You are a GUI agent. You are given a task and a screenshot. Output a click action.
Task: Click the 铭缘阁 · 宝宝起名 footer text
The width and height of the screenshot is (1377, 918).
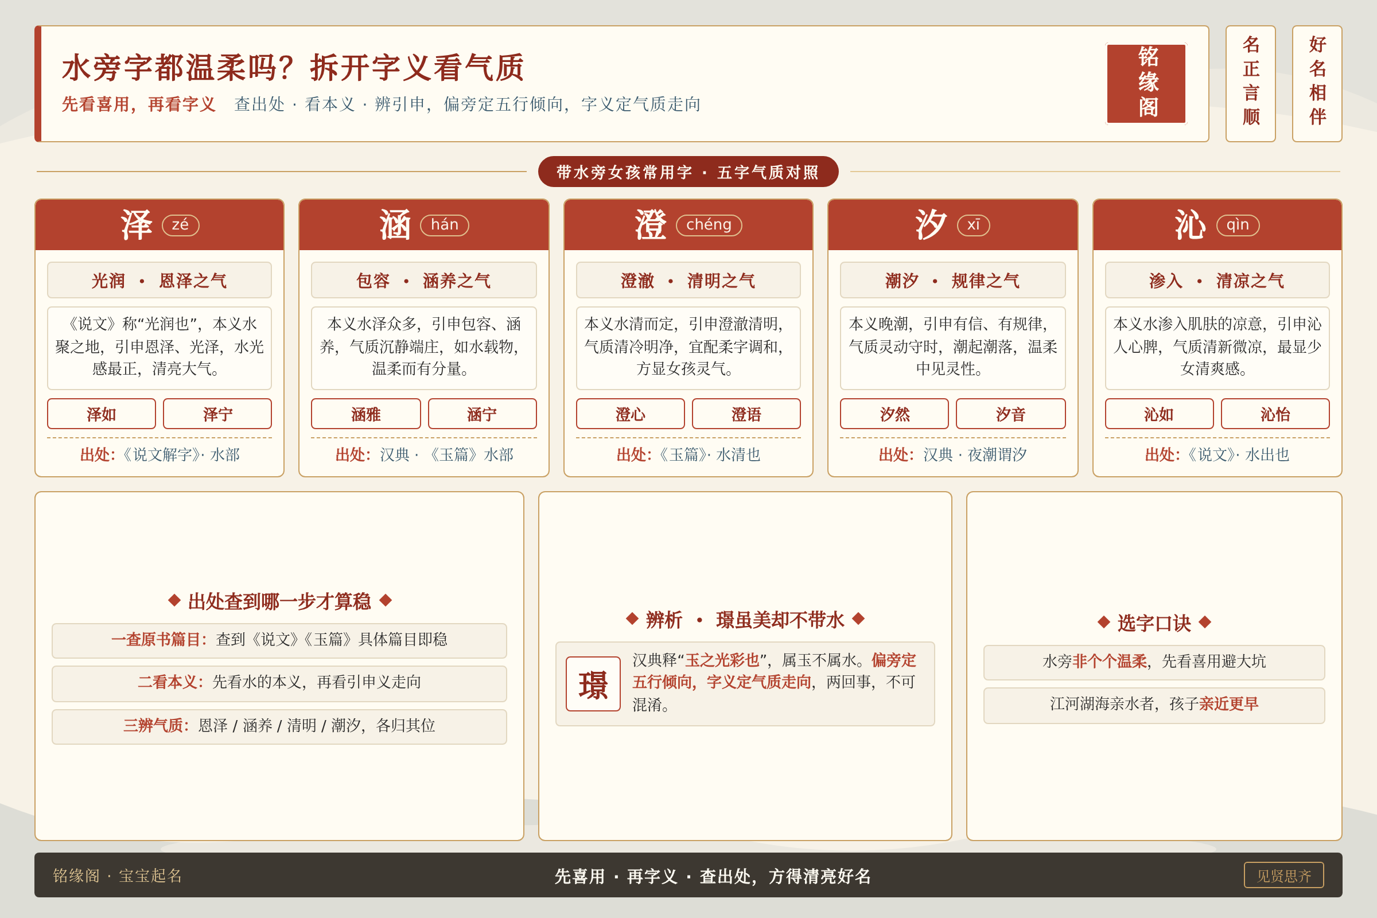(118, 876)
